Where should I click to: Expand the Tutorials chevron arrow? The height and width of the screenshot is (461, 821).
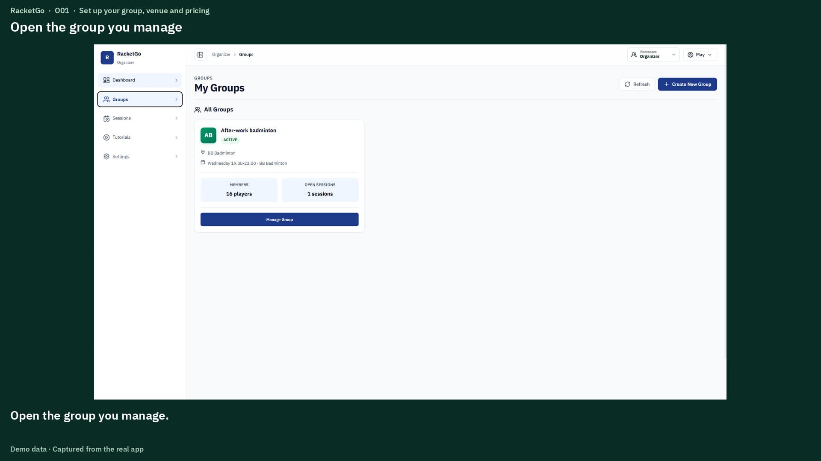pyautogui.click(x=176, y=137)
